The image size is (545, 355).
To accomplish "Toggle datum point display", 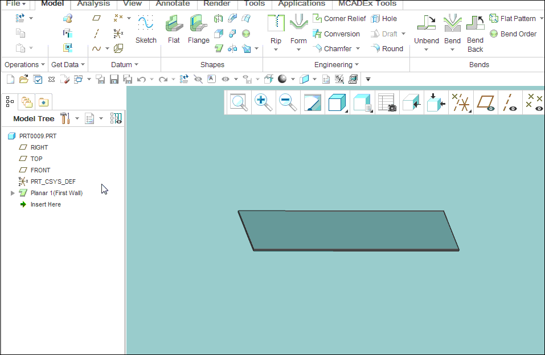I will (x=534, y=102).
